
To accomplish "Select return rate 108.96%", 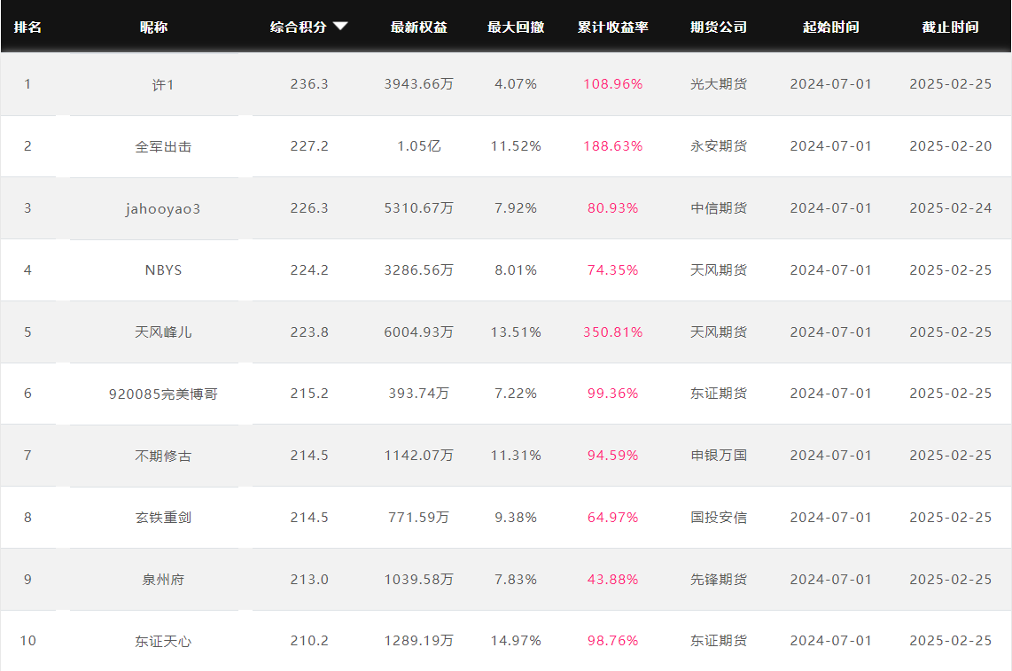I will coord(612,84).
